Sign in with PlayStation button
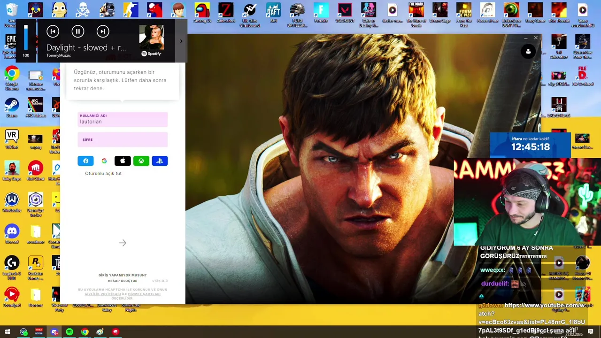 click(x=160, y=161)
